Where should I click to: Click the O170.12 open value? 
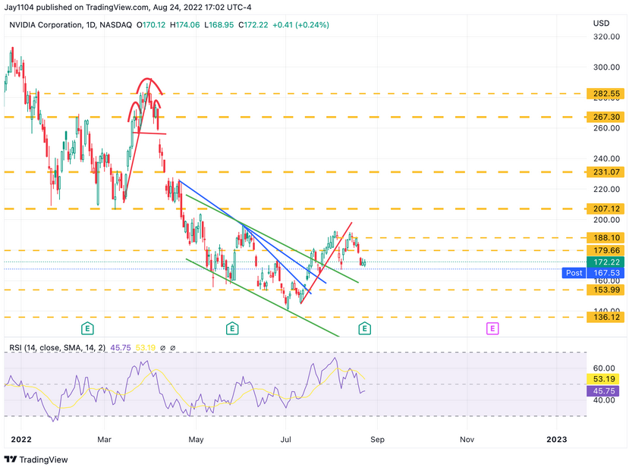coord(151,25)
